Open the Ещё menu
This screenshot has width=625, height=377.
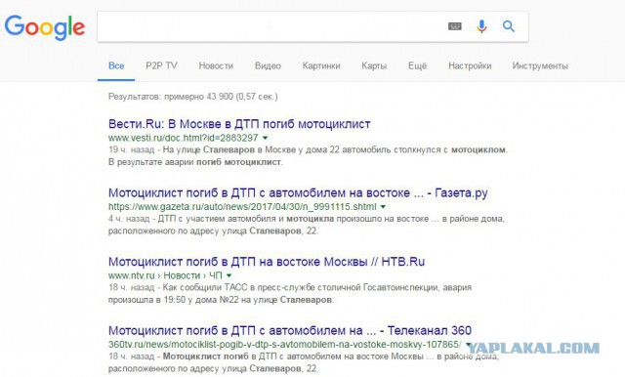[x=417, y=65]
